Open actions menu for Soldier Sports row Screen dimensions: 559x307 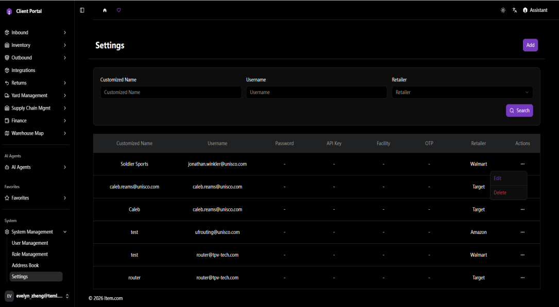pyautogui.click(x=522, y=164)
